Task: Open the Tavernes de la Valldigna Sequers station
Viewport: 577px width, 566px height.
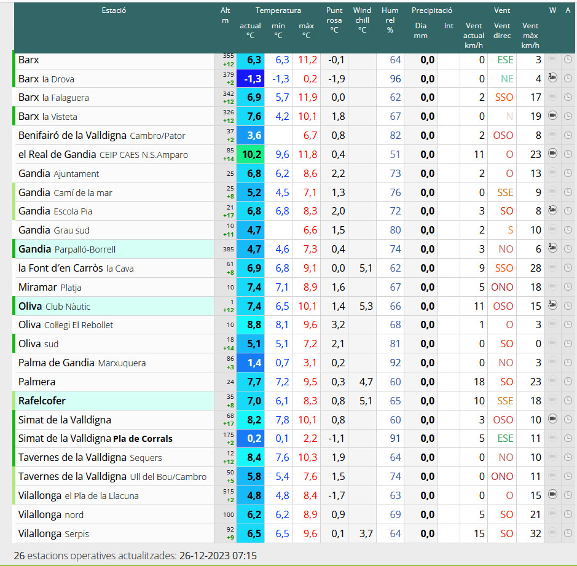Action: pos(90,457)
